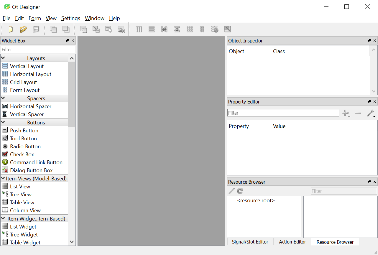This screenshot has height=255, width=378.
Task: Switch to the Signal/Slot Editor tab
Action: [x=250, y=242]
